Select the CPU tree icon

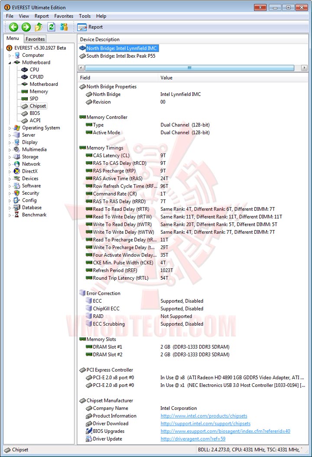tap(24, 70)
